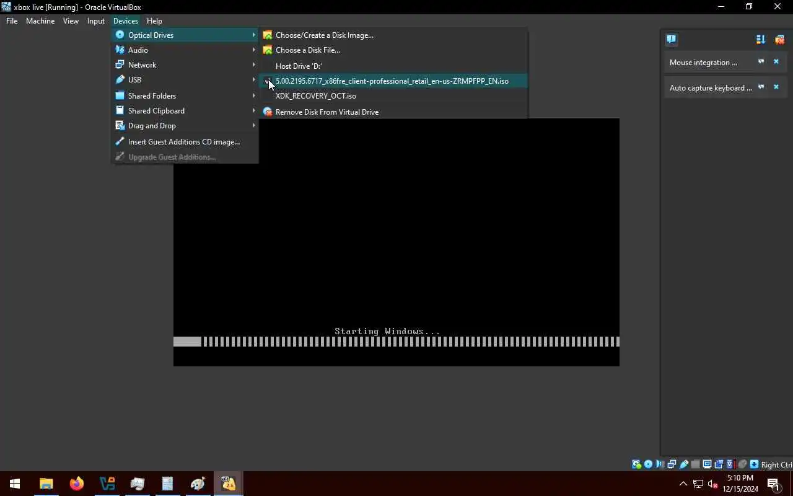This screenshot has width=793, height=496.
Task: Expand Shared Clipboard submenu arrow
Action: pyautogui.click(x=253, y=110)
